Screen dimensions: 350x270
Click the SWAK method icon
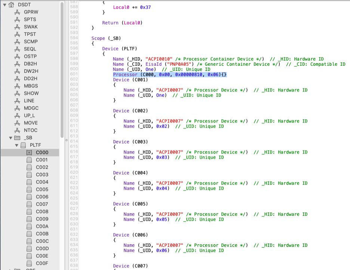(17, 27)
